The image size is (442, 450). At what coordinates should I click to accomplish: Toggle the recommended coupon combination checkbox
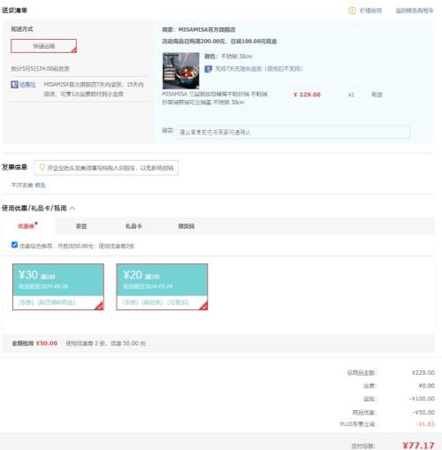(x=14, y=245)
